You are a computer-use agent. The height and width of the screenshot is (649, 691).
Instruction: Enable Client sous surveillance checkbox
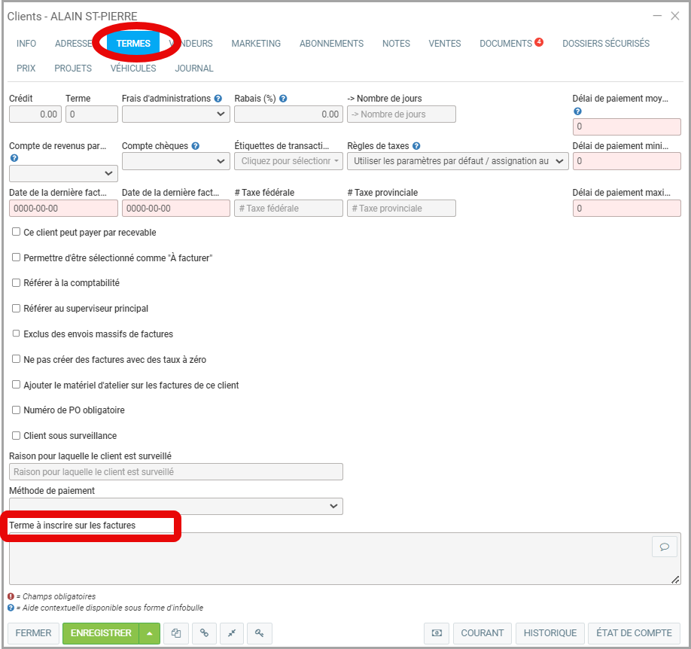(x=17, y=435)
